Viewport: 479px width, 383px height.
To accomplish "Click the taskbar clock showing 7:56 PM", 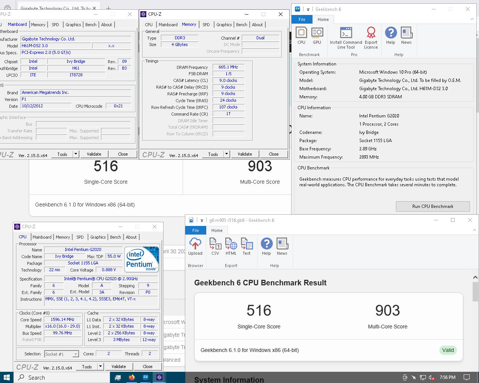I will point(448,377).
